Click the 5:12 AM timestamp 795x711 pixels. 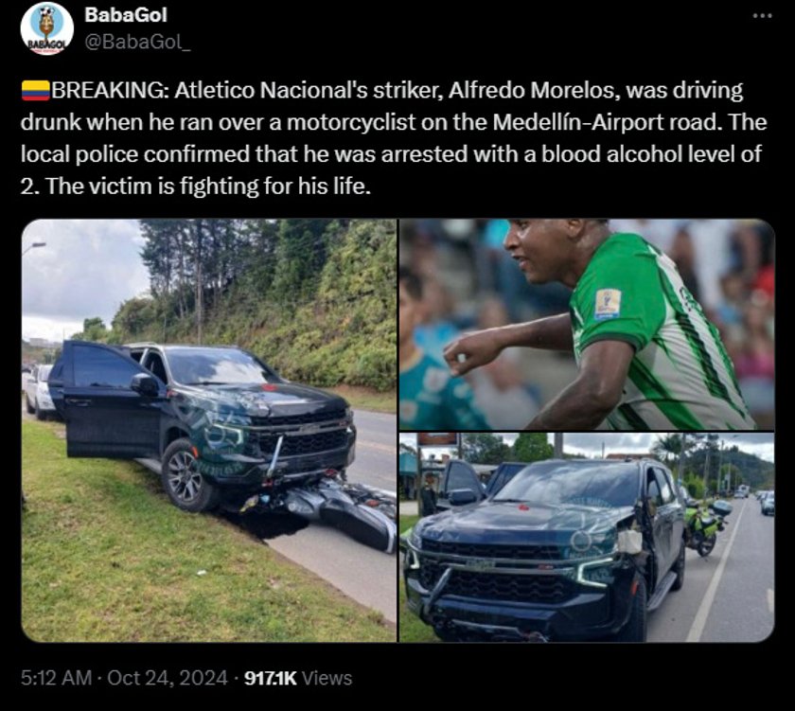(x=56, y=678)
